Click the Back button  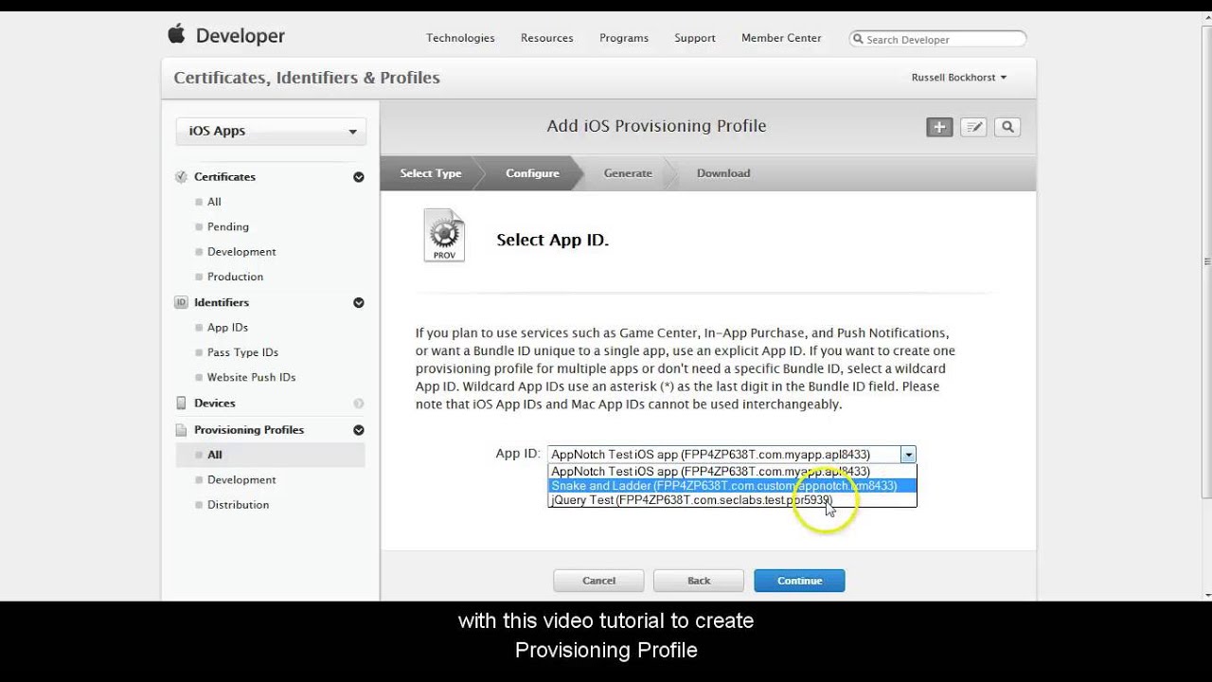click(x=699, y=581)
